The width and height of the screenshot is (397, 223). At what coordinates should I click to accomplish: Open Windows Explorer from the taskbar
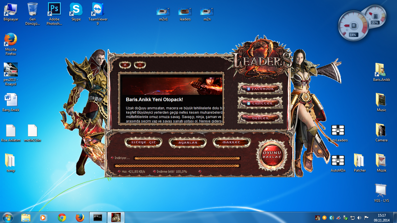[x=26, y=217]
